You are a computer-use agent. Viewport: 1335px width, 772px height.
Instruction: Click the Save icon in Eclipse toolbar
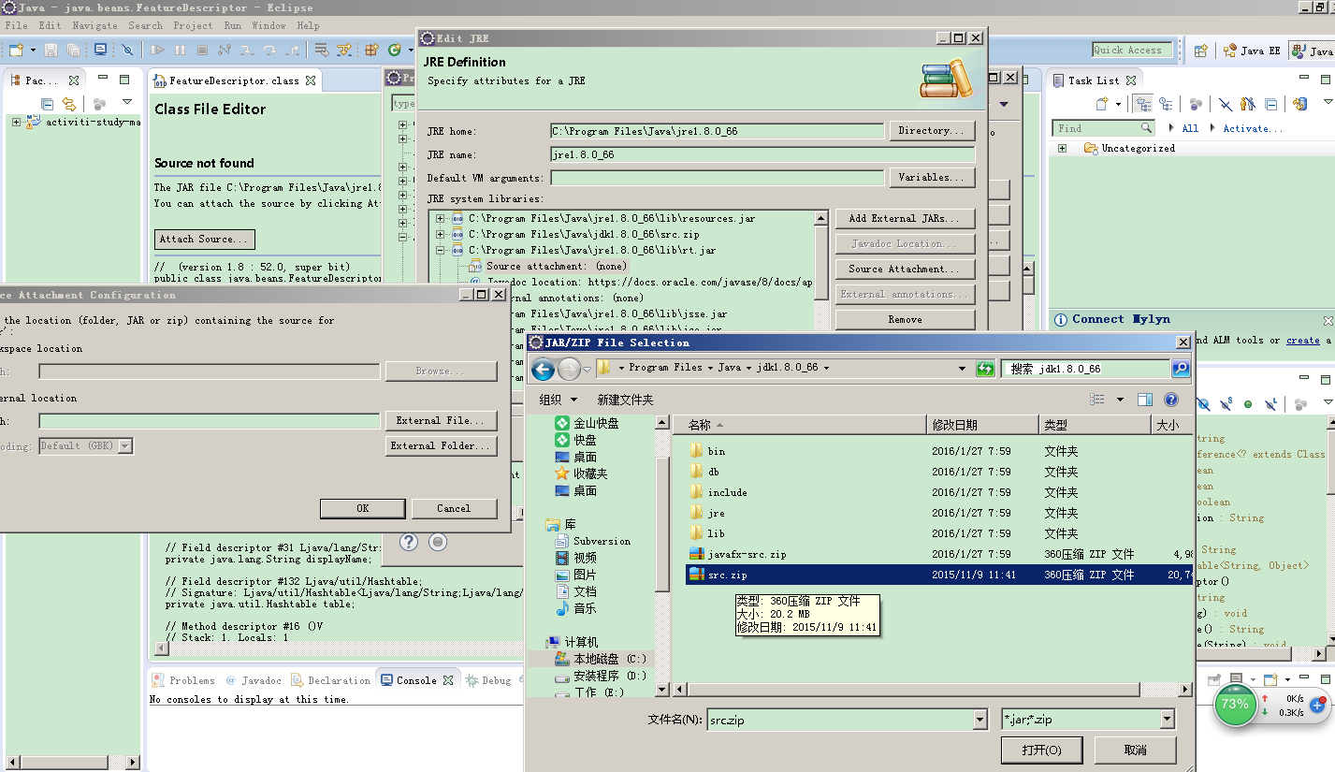point(51,50)
